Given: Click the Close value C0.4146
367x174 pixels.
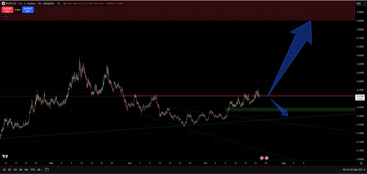Looking at the screenshot, I should coord(98,3).
